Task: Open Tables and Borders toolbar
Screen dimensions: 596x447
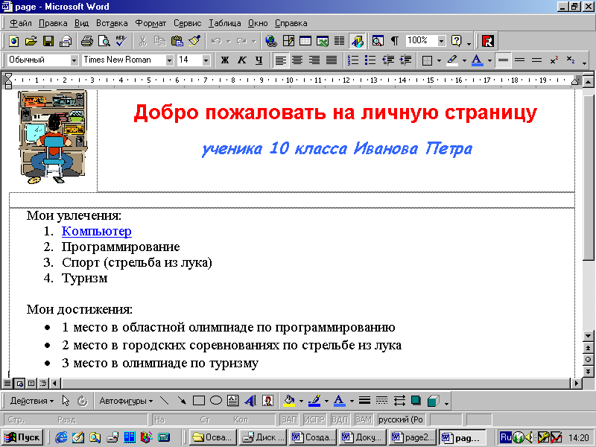Action: coord(288,41)
